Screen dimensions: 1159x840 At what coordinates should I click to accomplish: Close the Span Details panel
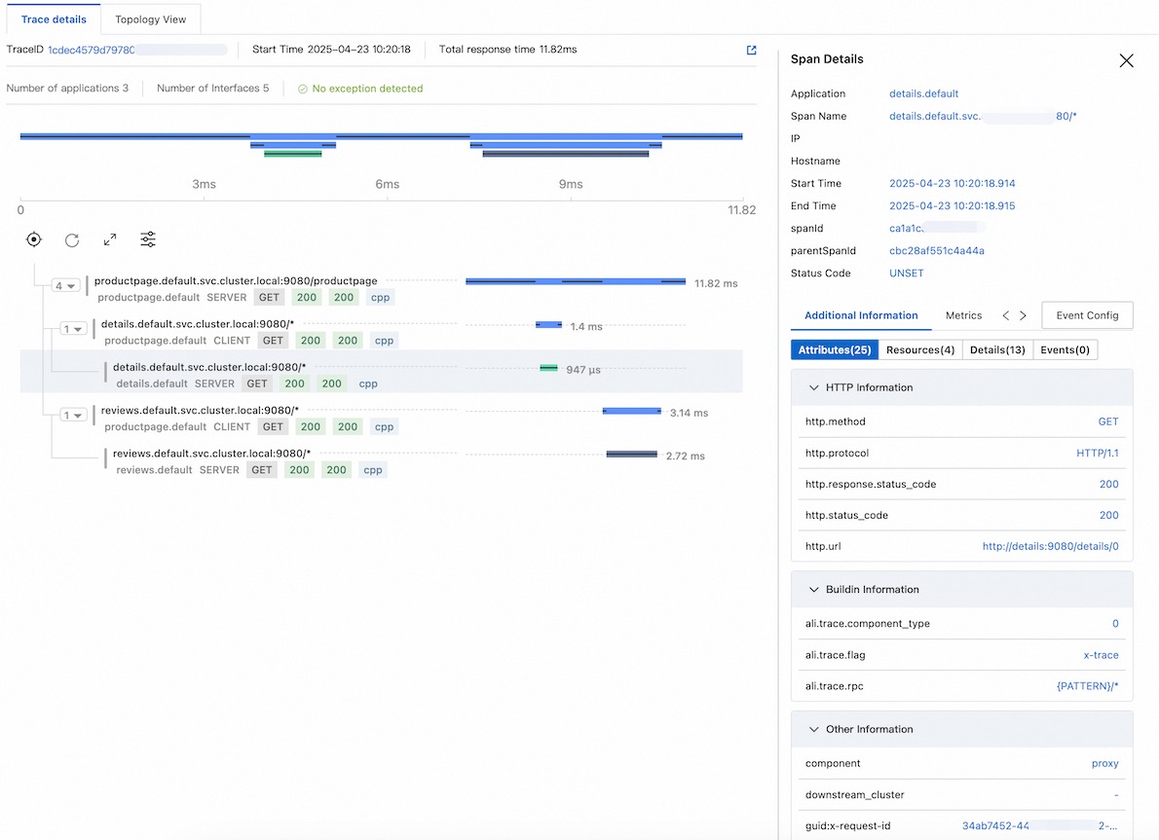pos(1126,60)
